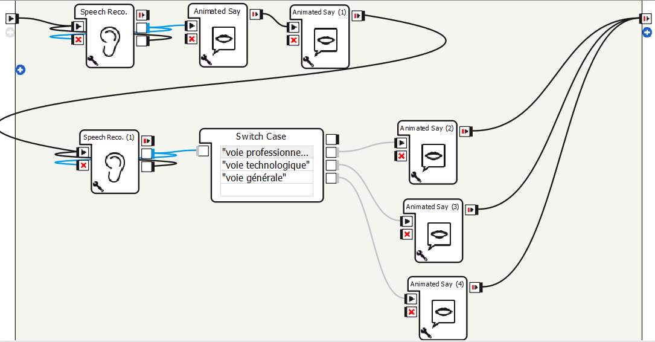Open Animated Say (1) parameters wrench
Image resolution: width=655 pixels, height=342 pixels.
(x=308, y=61)
